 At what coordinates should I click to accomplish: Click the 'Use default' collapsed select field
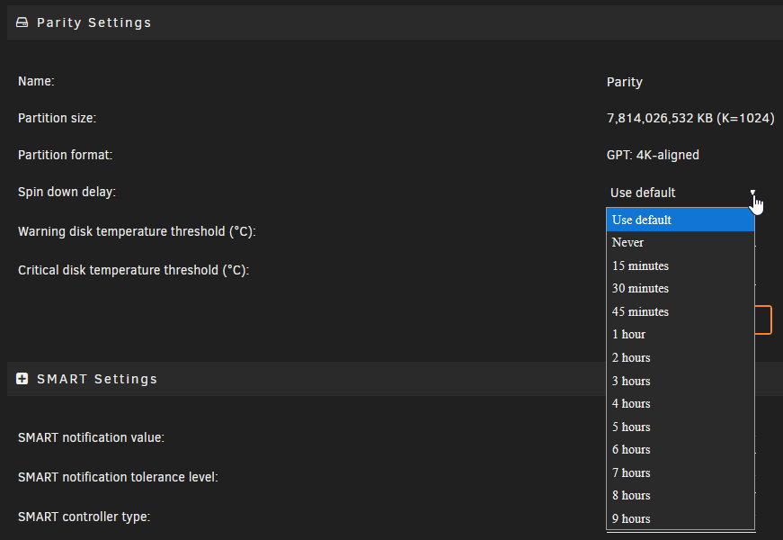pos(681,193)
